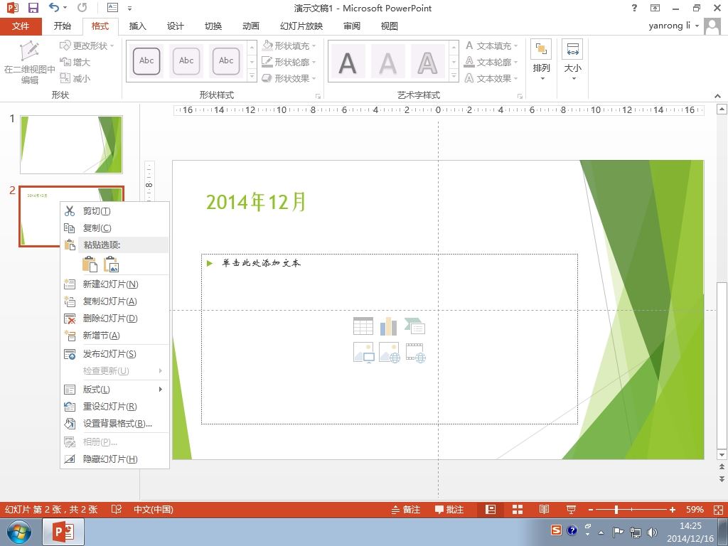Open Shape Outline dropdown

pos(289,62)
